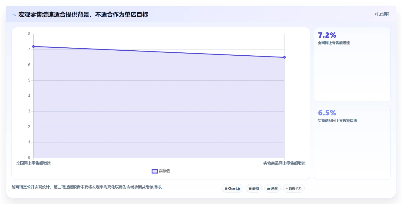402x204 pixels.
Task: Click the lightning icon beside the title
Action: click(14, 14)
